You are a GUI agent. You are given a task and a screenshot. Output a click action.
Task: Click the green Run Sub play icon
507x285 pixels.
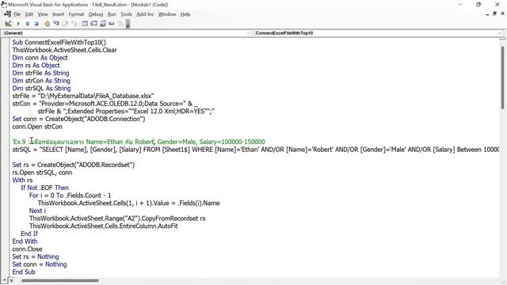18,24
